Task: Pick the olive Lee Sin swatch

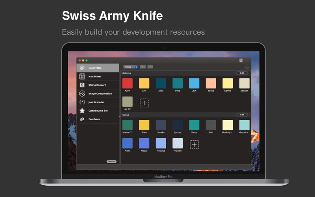Action: (127, 102)
